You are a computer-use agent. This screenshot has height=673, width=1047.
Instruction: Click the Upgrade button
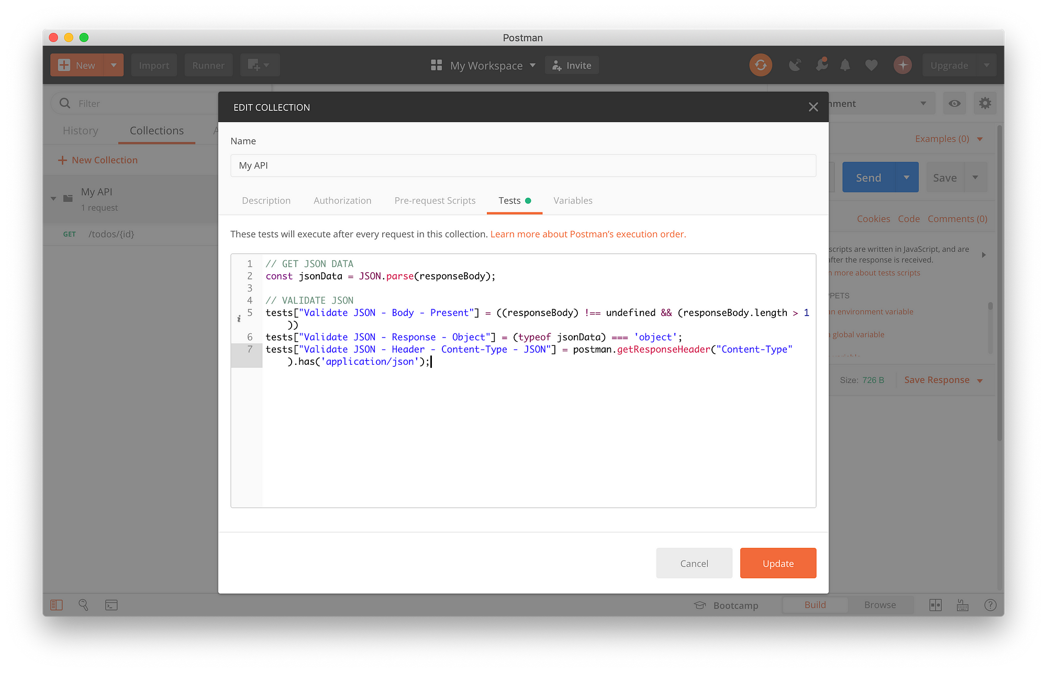click(x=950, y=65)
